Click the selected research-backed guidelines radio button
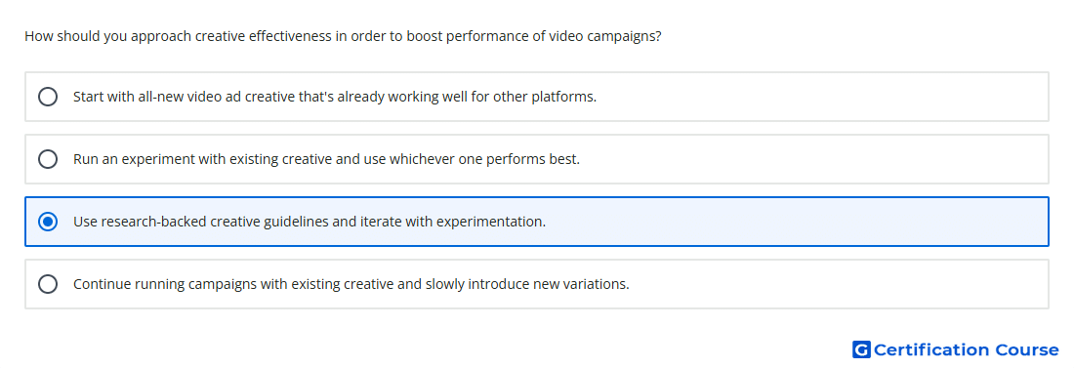1074x368 pixels. [48, 222]
